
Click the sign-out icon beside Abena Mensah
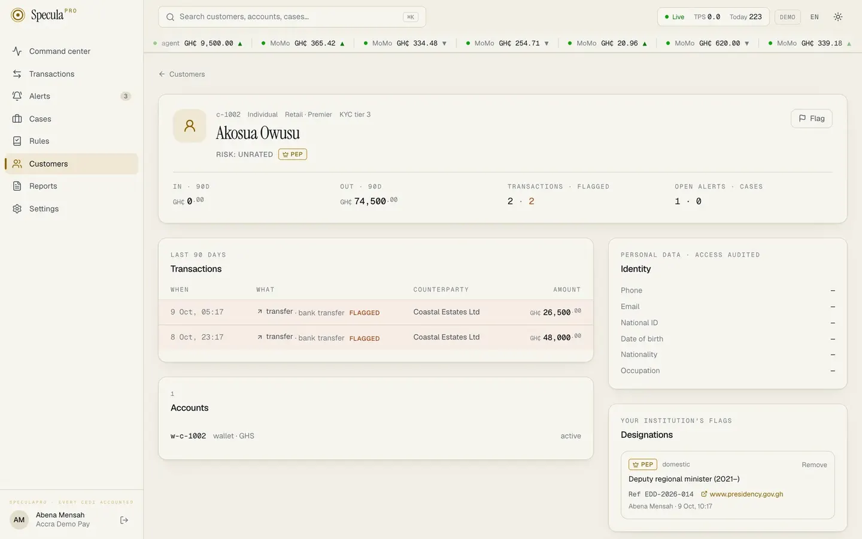pos(124,520)
